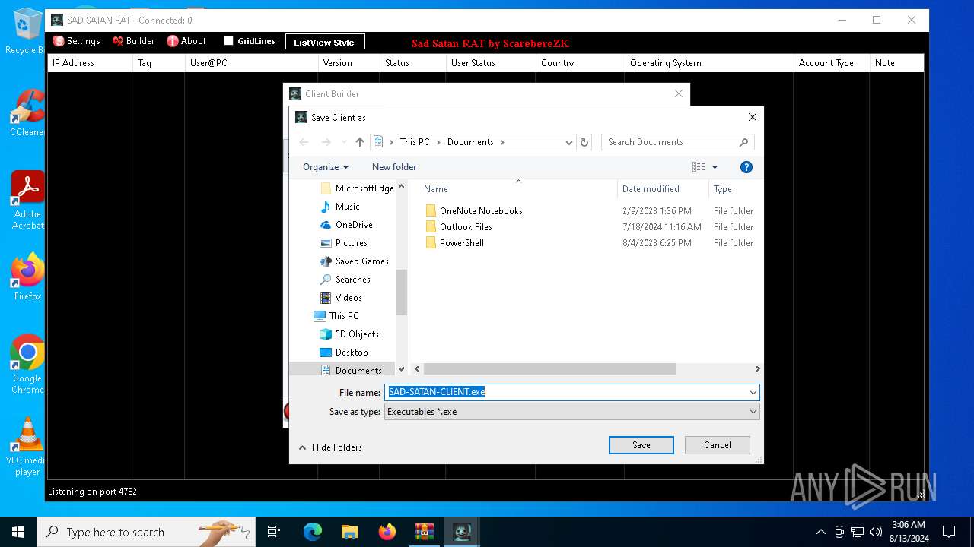The height and width of the screenshot is (547, 974).
Task: Open Microsoft Edge from taskbar
Action: point(313,532)
